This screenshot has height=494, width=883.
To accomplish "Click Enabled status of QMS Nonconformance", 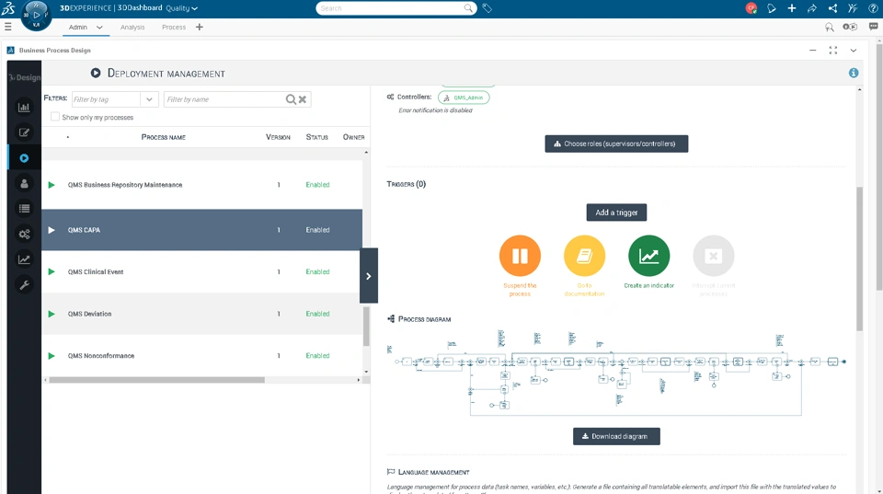I will click(317, 355).
